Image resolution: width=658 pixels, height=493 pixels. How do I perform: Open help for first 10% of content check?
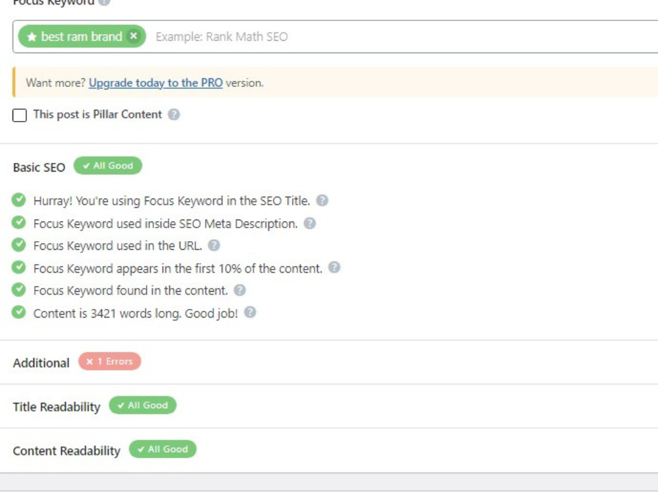334,268
